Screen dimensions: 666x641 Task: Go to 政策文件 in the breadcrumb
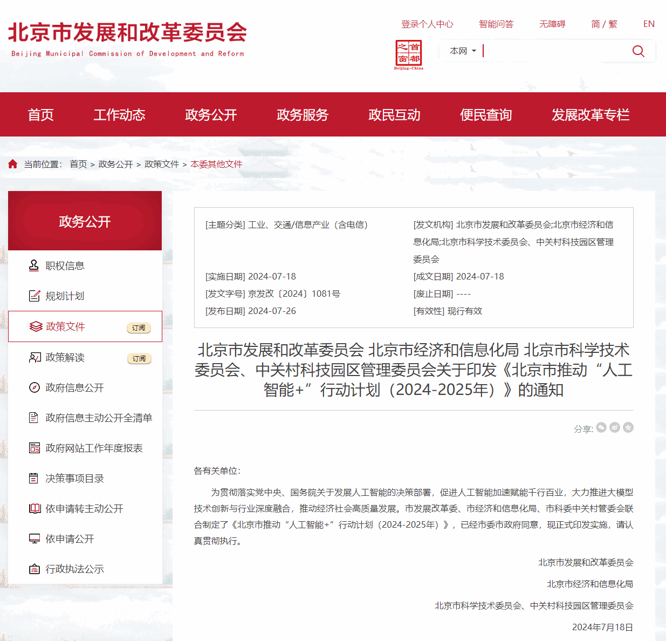(x=162, y=164)
